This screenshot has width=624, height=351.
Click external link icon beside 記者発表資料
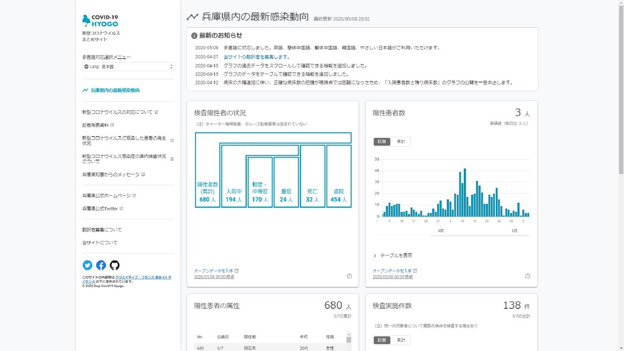[112, 125]
